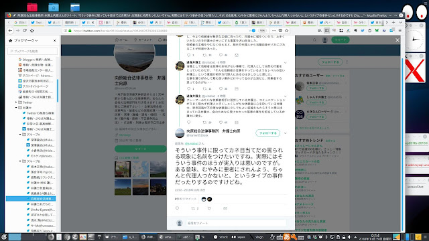Bookmark this page with the star icon
The width and height of the screenshot is (429, 241).
point(287,31)
